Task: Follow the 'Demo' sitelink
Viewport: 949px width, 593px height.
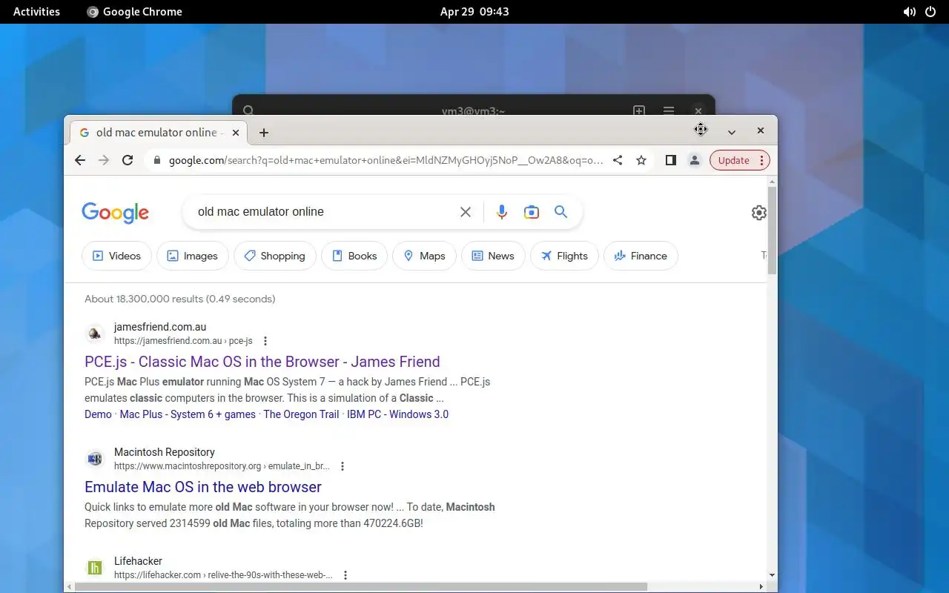Action: [x=98, y=414]
